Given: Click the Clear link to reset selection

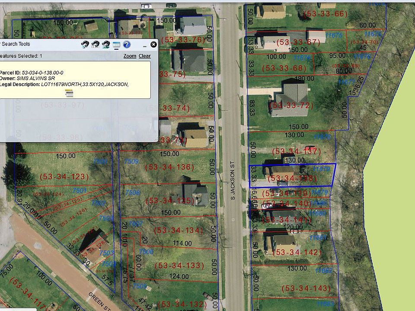Looking at the screenshot, I should [x=145, y=56].
